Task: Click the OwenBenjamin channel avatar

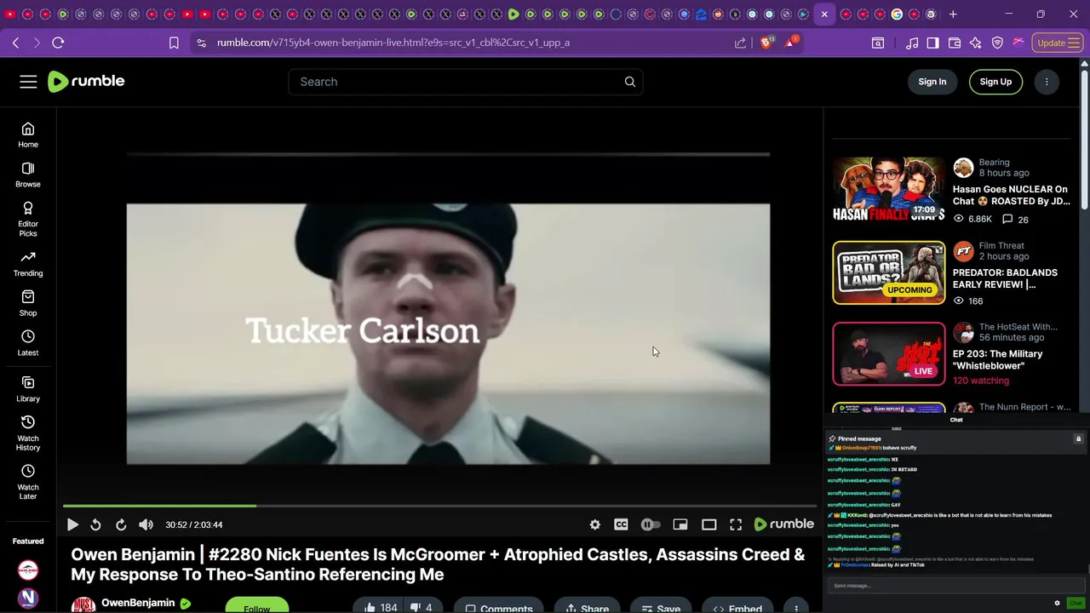Action: (x=83, y=604)
